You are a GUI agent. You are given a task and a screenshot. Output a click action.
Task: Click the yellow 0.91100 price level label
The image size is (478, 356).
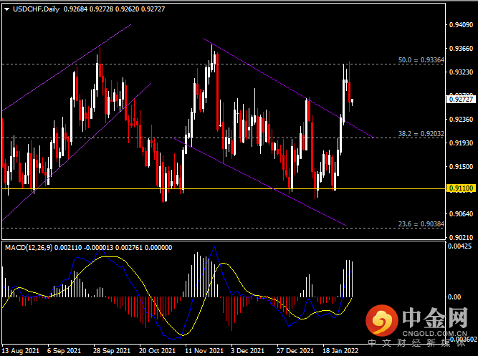pyautogui.click(x=461, y=188)
